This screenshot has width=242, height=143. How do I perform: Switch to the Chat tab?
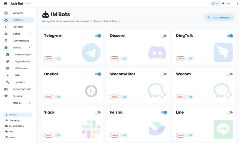point(226,3)
